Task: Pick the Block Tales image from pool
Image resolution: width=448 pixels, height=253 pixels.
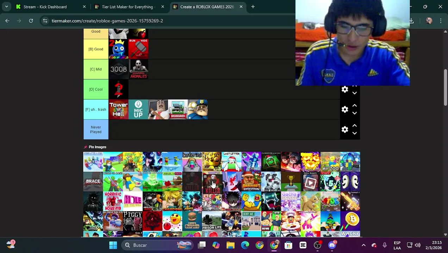Action: (x=113, y=221)
